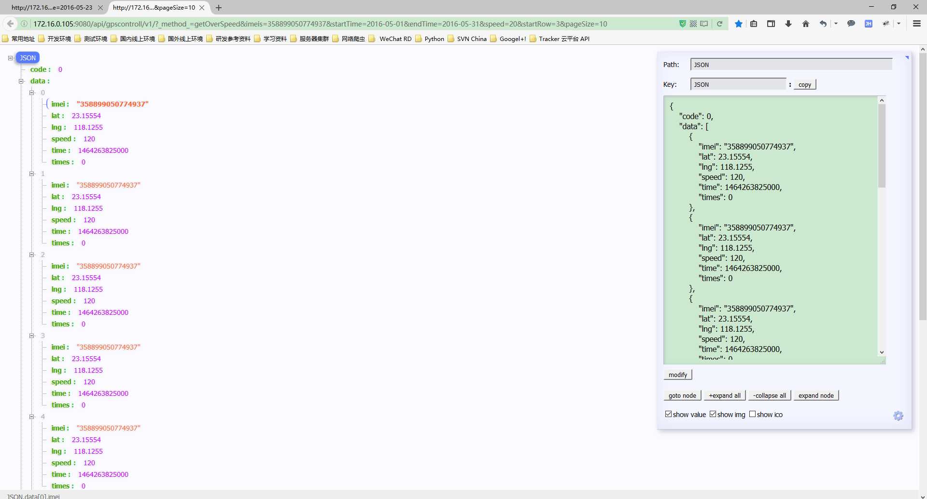Open the Tracker 云平台 API bookmark folder
Screen dimensions: 927x499
tap(560, 39)
